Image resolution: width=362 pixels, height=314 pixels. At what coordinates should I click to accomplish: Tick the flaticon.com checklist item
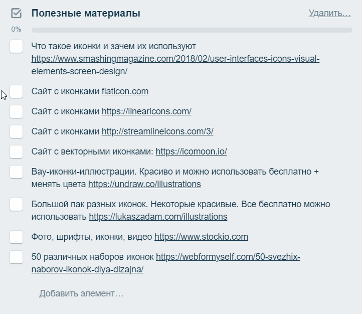(17, 91)
